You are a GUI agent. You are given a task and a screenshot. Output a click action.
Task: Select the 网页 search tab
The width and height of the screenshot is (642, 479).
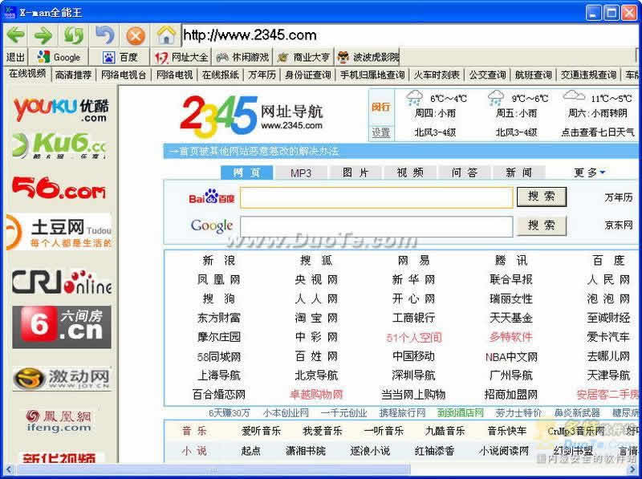pyautogui.click(x=247, y=173)
